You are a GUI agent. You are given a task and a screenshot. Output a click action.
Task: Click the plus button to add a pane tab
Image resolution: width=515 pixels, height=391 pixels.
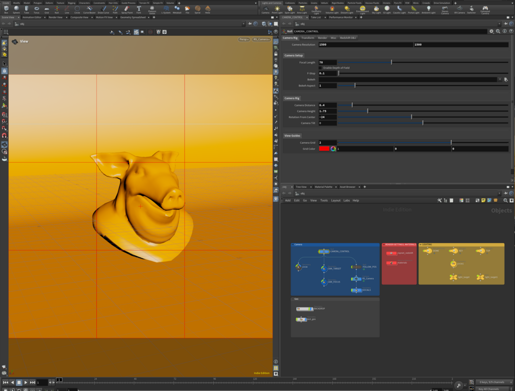[x=364, y=187]
